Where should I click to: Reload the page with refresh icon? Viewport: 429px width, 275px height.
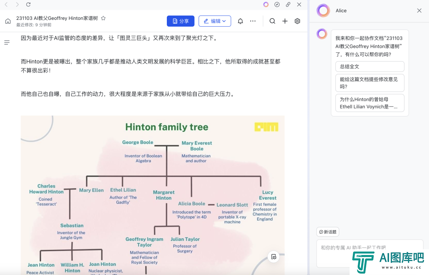tap(28, 4)
